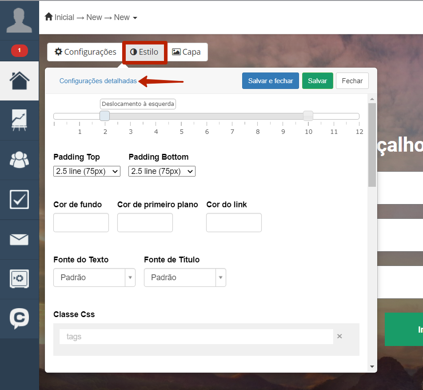Open the envelope mail icon in sidebar

(x=19, y=240)
